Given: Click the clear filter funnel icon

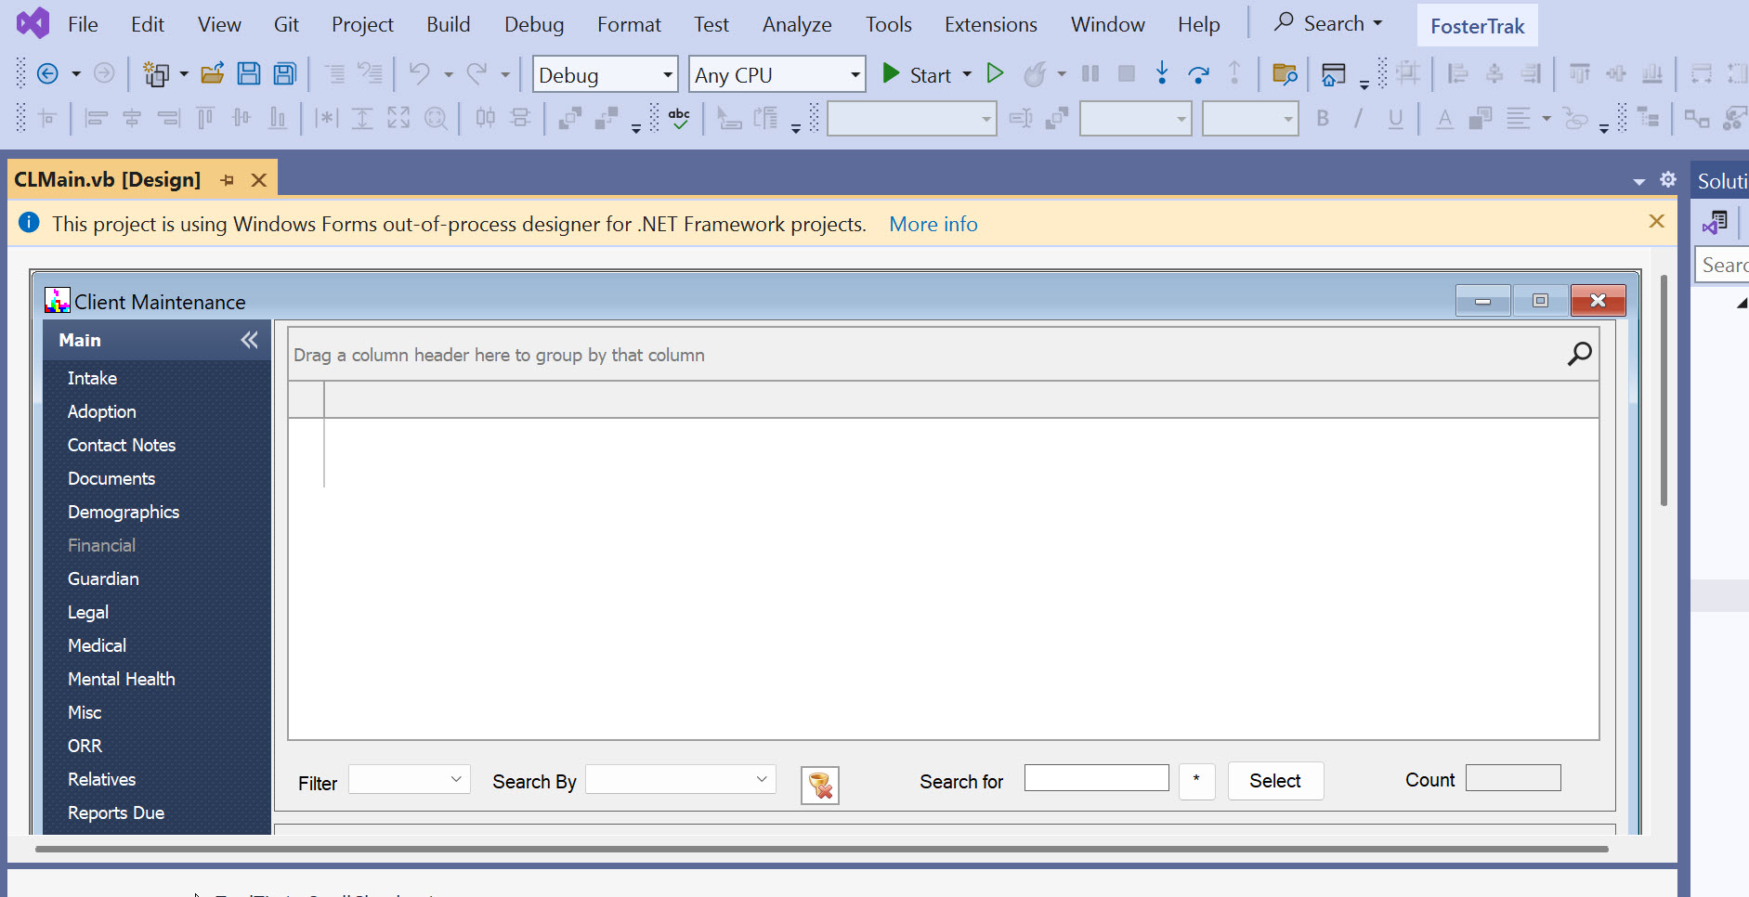Looking at the screenshot, I should [820, 786].
